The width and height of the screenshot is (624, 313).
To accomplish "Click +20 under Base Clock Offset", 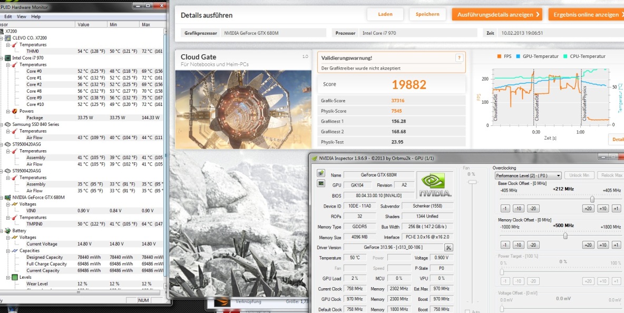I will point(588,209).
